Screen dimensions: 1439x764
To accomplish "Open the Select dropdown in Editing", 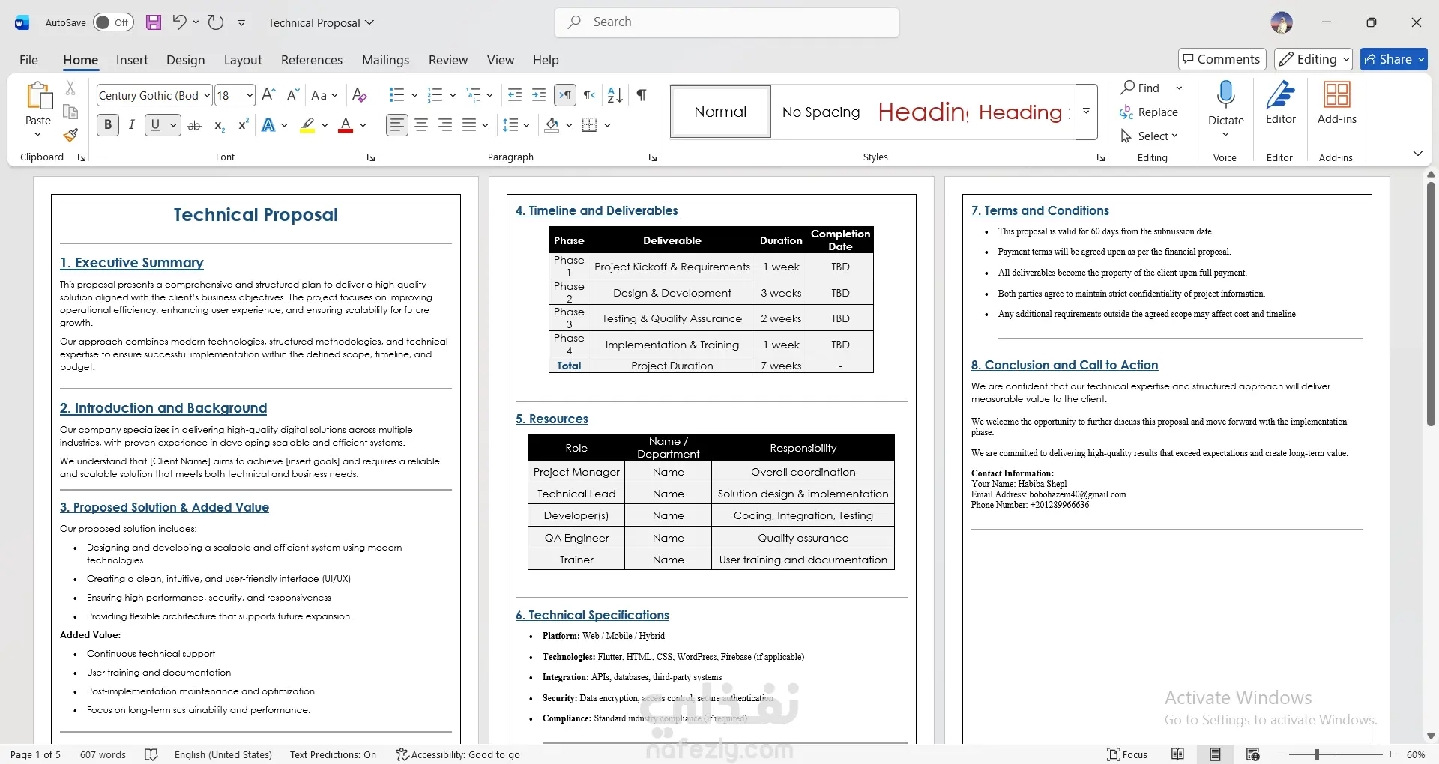I will (1150, 136).
